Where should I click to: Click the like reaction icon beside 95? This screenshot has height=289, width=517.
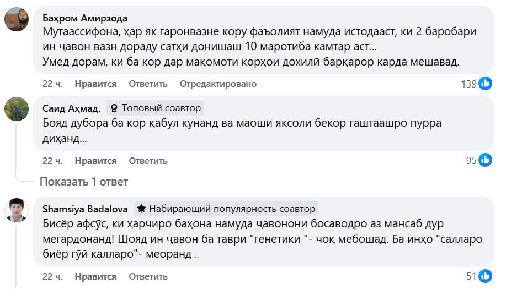click(x=485, y=160)
